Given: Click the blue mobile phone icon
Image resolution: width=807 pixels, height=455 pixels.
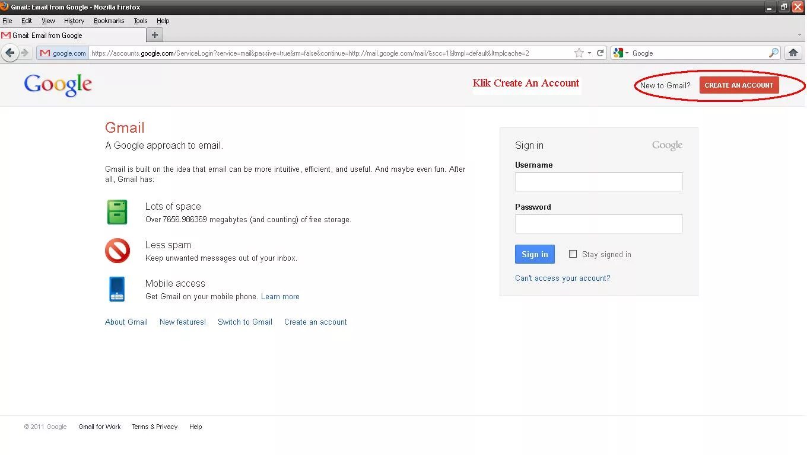Looking at the screenshot, I should (x=117, y=289).
